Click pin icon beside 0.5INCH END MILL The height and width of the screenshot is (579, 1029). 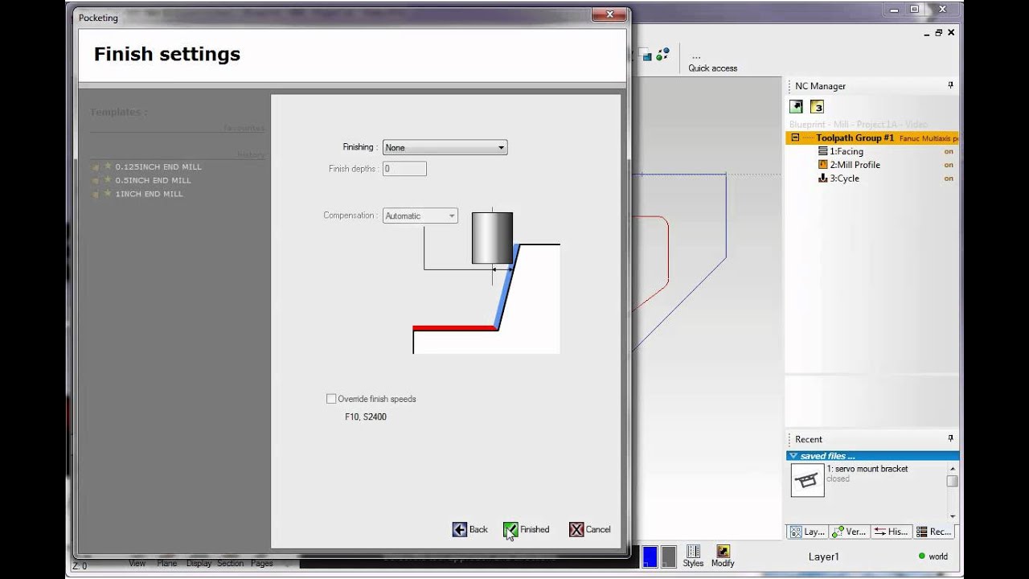click(x=96, y=181)
